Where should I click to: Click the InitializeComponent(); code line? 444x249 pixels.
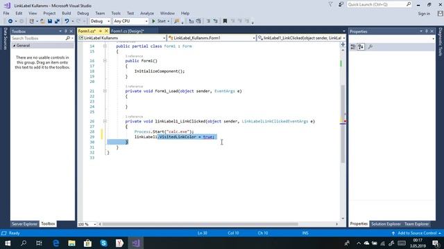[160, 71]
